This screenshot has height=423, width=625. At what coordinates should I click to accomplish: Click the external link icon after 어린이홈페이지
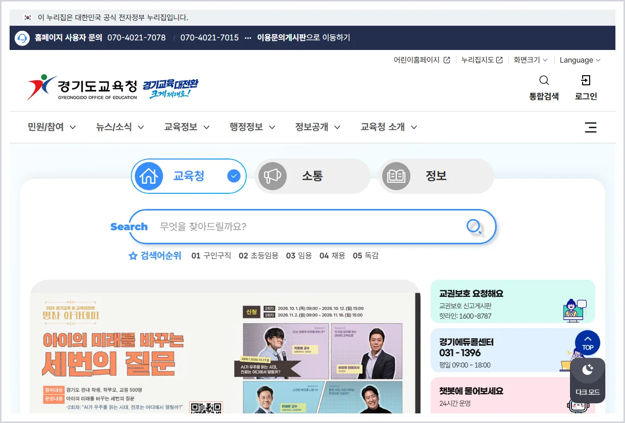tap(447, 60)
